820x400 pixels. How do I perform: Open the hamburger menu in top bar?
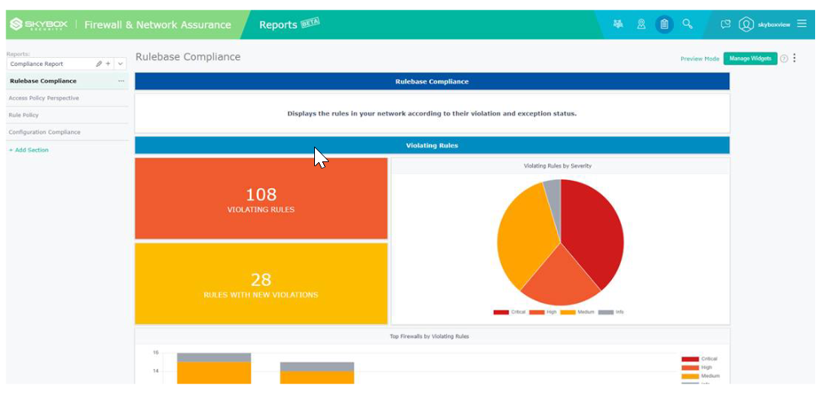coord(802,24)
